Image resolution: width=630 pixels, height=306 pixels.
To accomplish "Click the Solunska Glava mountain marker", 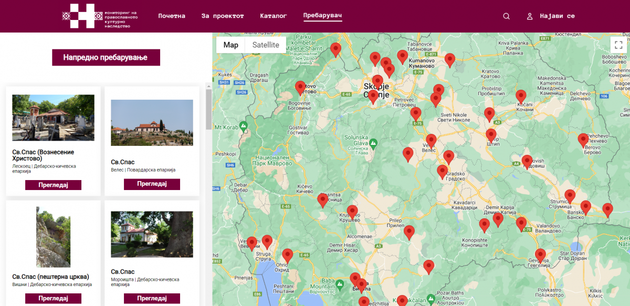I will pos(373,143).
